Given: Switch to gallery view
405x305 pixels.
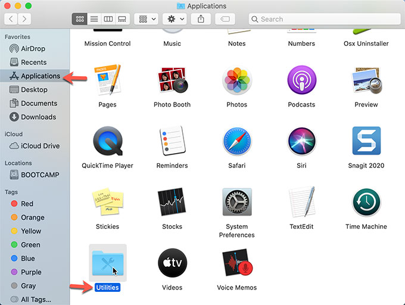Looking at the screenshot, I should coord(122,19).
